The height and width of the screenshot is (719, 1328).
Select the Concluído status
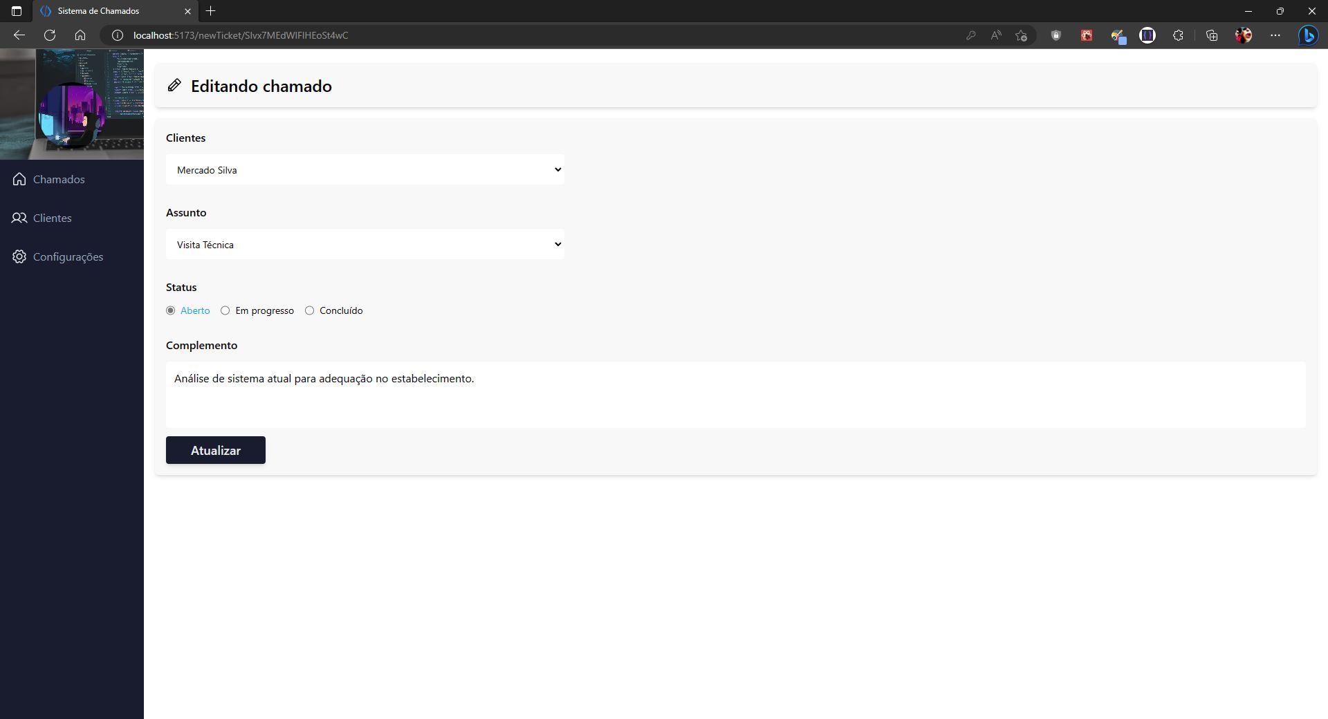point(309,310)
